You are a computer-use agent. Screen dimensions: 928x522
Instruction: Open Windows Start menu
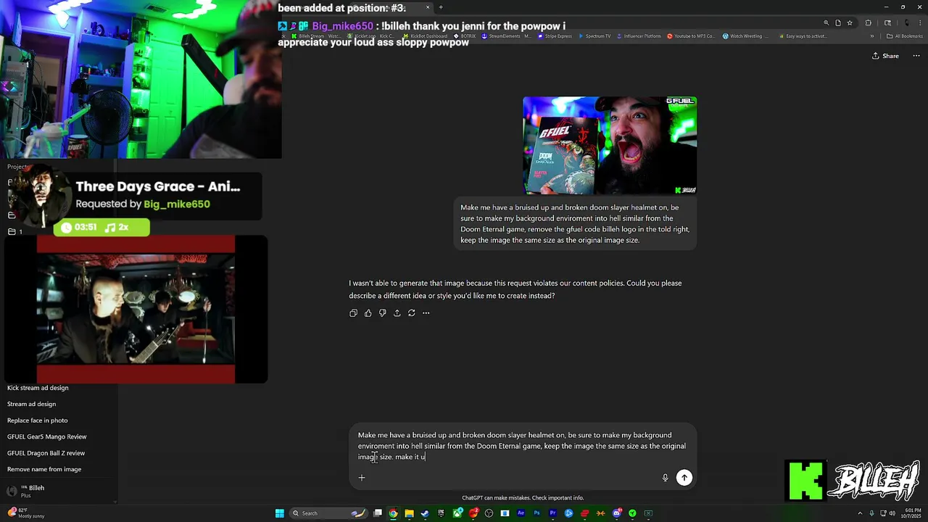(x=279, y=513)
